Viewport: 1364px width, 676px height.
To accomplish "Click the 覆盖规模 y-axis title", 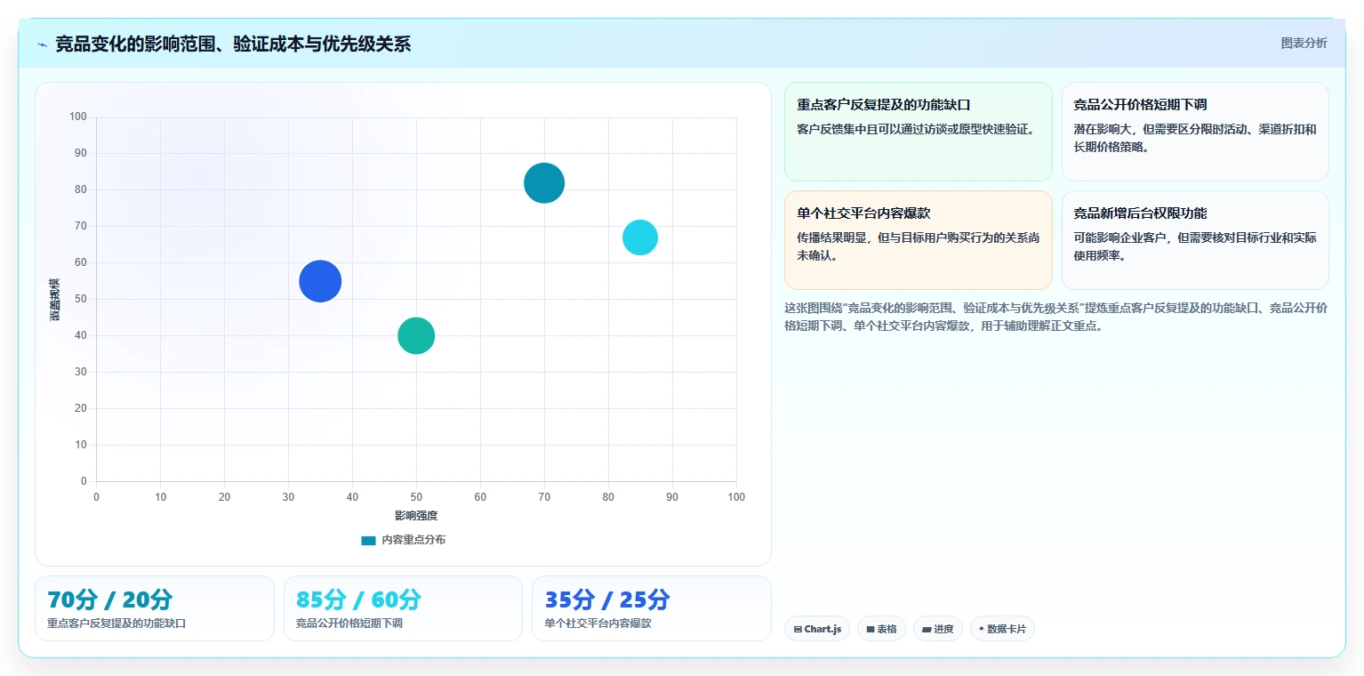I will (55, 300).
